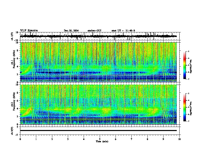202x156 pixels.
Task: Click the ch.1 spectrogram color scale bar
Action: pyautogui.click(x=185, y=65)
